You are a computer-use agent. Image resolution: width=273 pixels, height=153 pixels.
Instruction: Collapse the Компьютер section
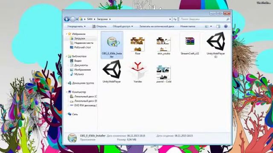[x=67, y=92]
